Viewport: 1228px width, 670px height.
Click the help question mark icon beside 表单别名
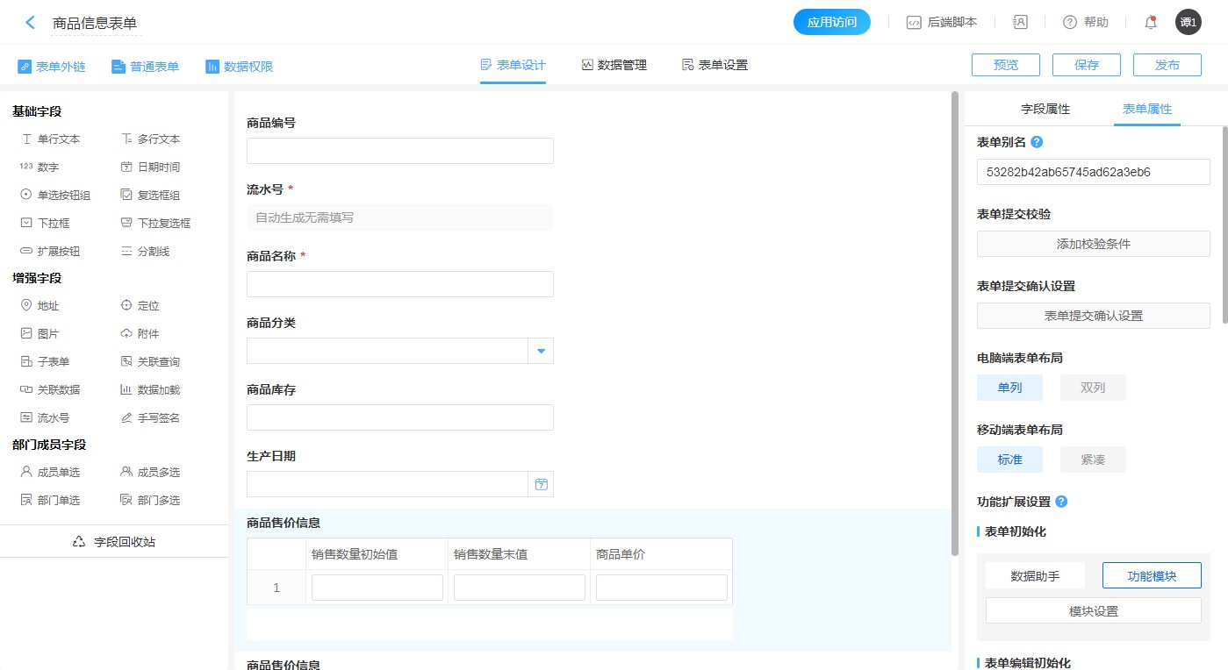coord(1037,142)
